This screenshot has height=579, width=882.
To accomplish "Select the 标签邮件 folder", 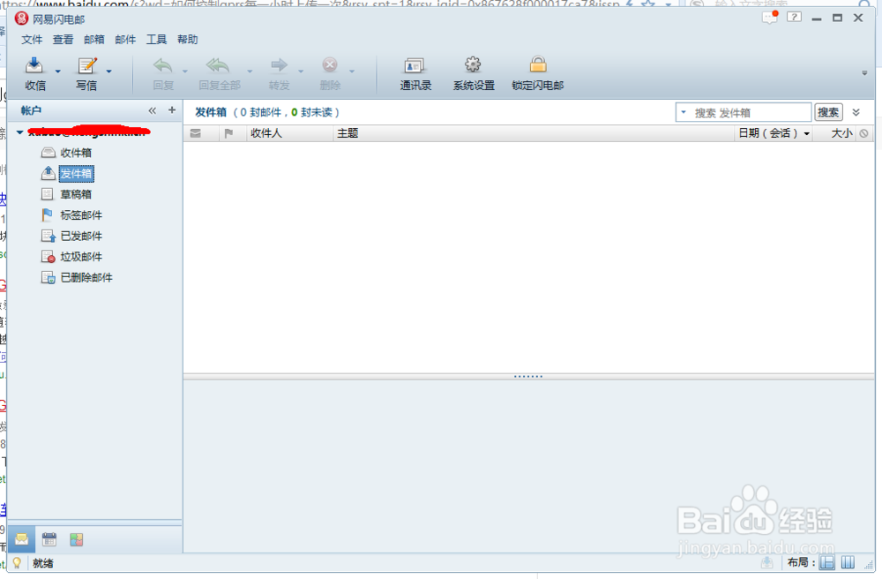I will (x=81, y=215).
